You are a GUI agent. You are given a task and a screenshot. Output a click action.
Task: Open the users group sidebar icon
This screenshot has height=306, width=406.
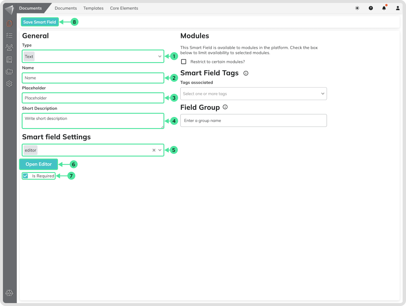(x=9, y=47)
